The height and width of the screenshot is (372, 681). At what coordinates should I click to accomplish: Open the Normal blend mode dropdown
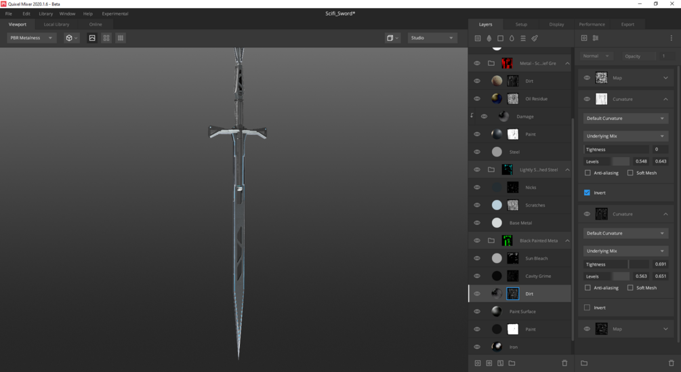point(596,56)
